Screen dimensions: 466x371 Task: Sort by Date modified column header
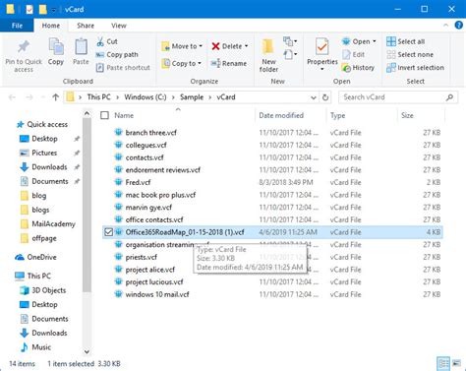[x=281, y=115]
